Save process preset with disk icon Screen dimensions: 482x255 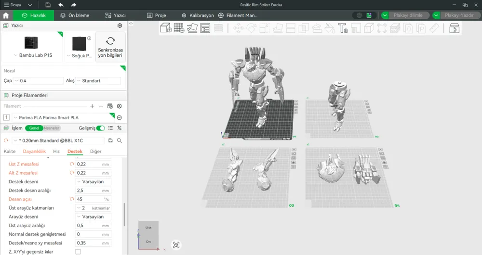tap(110, 140)
